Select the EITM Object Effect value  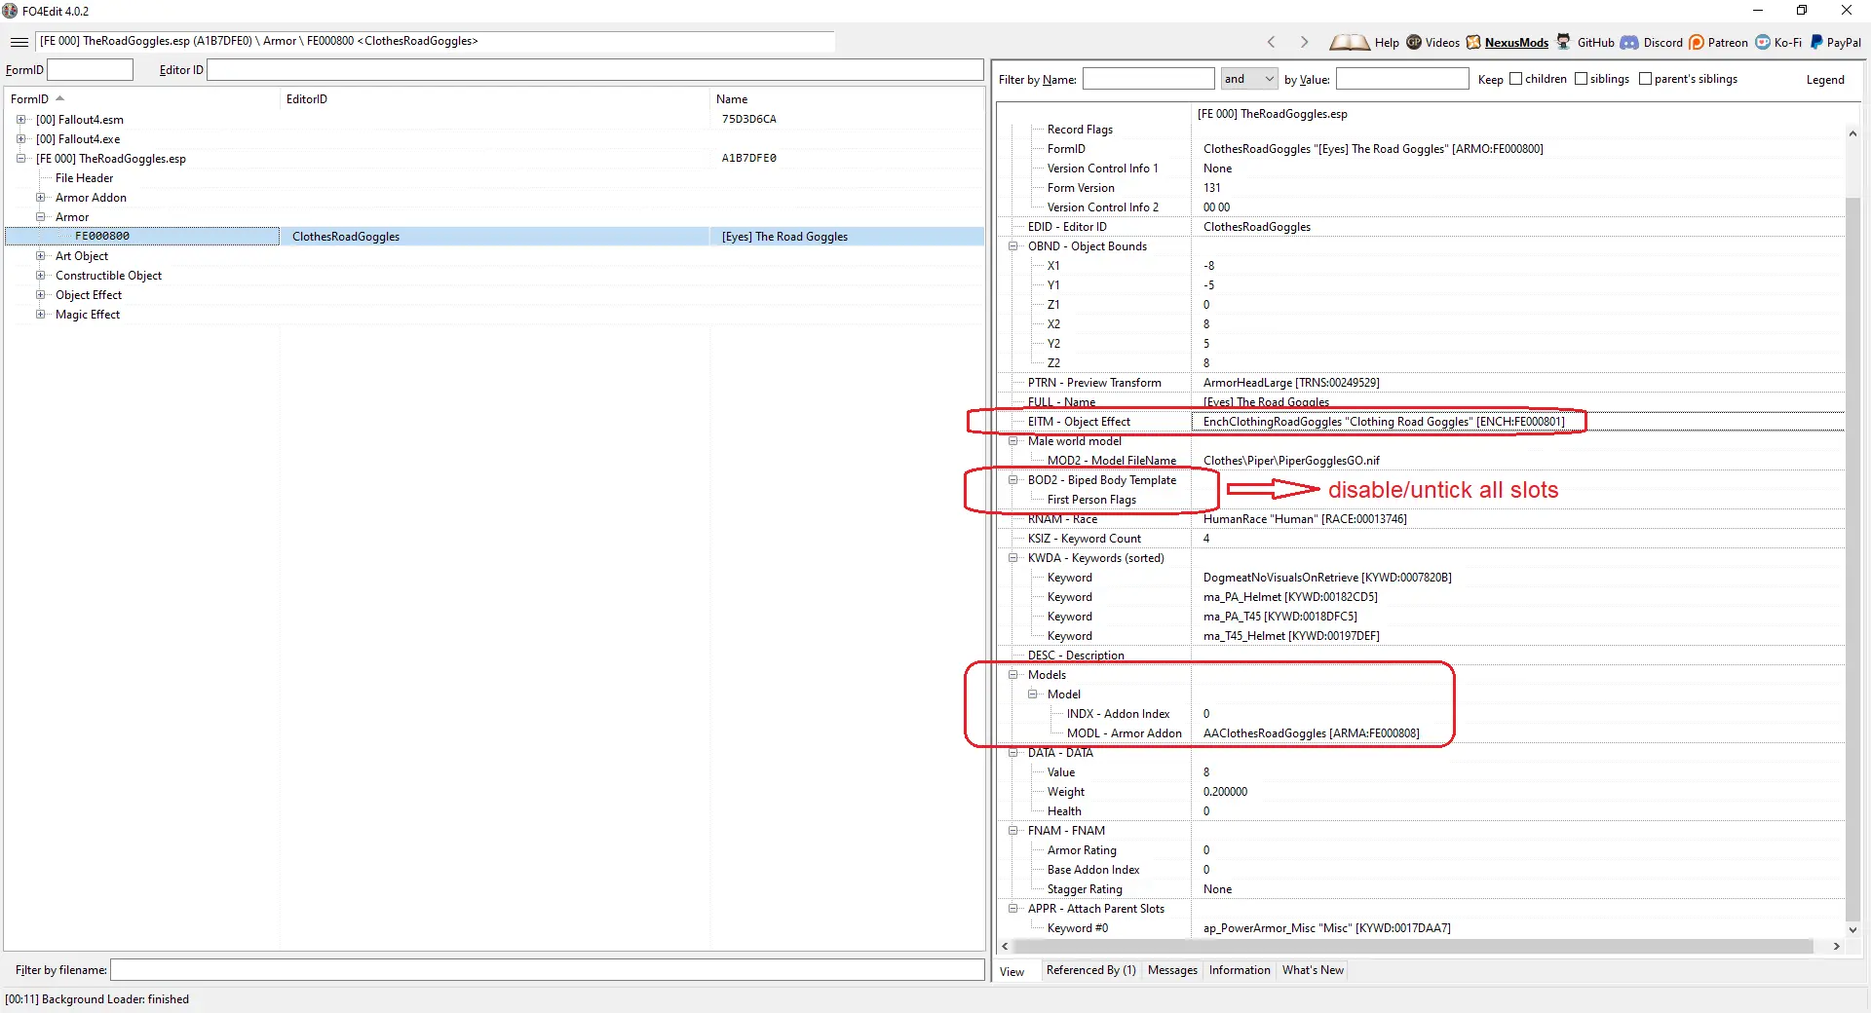click(1383, 422)
